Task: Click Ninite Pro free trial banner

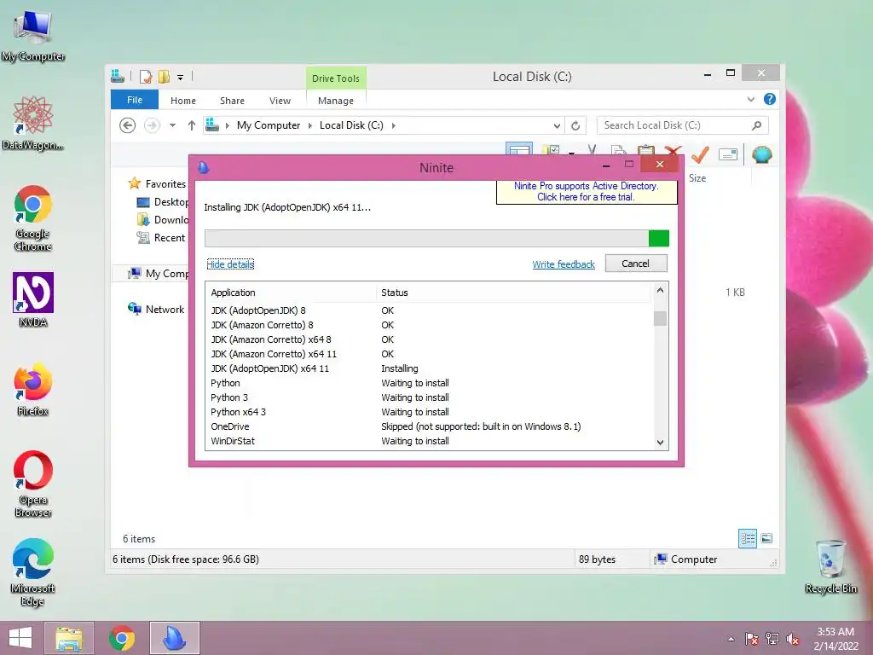Action: (x=587, y=192)
